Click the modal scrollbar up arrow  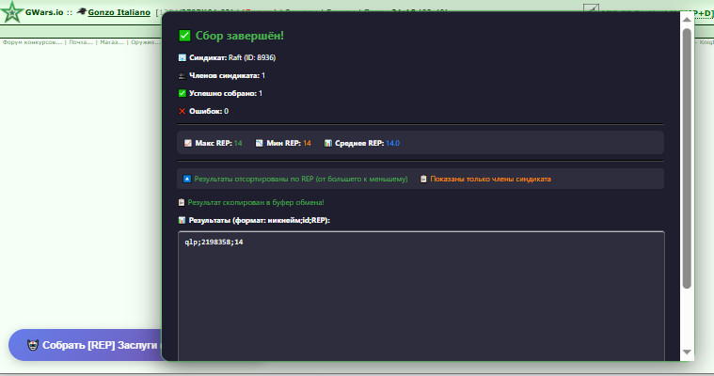pyautogui.click(x=687, y=19)
